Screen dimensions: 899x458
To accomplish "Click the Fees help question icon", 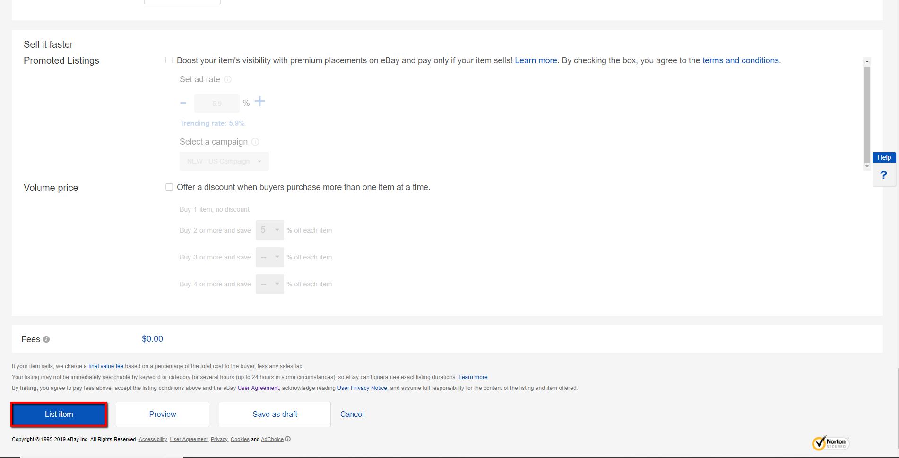I will [x=46, y=339].
